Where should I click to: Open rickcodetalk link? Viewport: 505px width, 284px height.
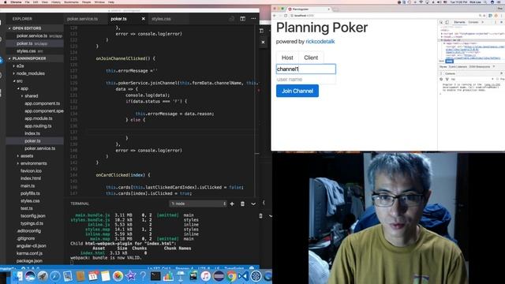[x=320, y=42]
